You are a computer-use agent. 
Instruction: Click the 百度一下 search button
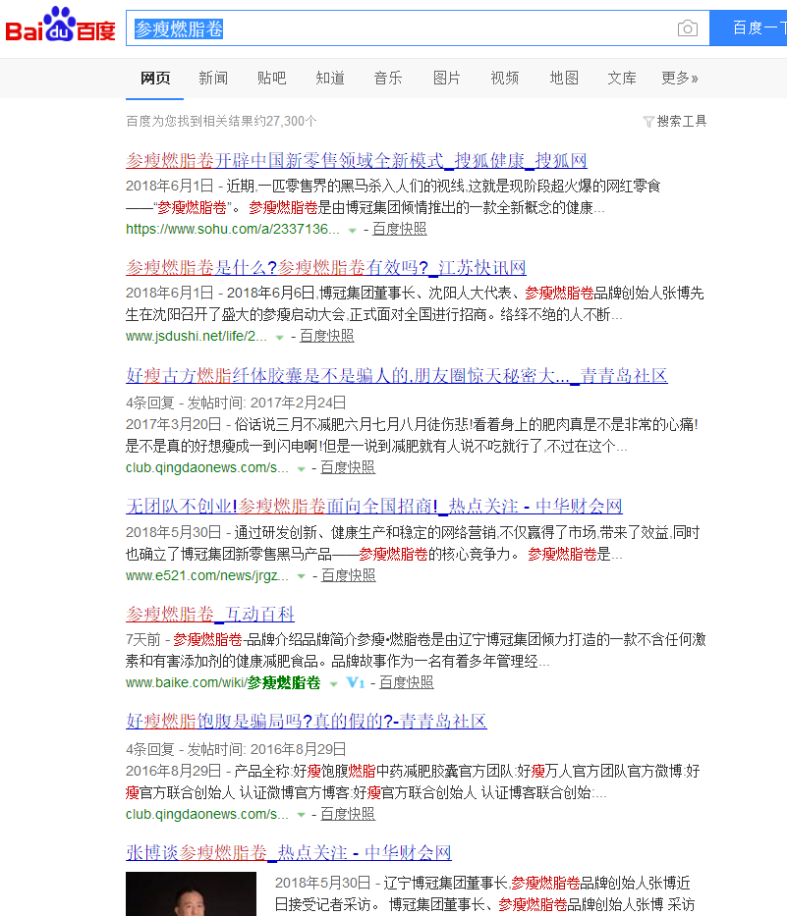click(x=749, y=27)
